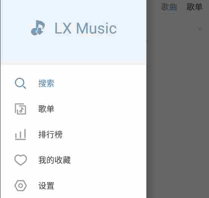
Task: Switch to the 歌单 tab at top
Action: pyautogui.click(x=195, y=7)
